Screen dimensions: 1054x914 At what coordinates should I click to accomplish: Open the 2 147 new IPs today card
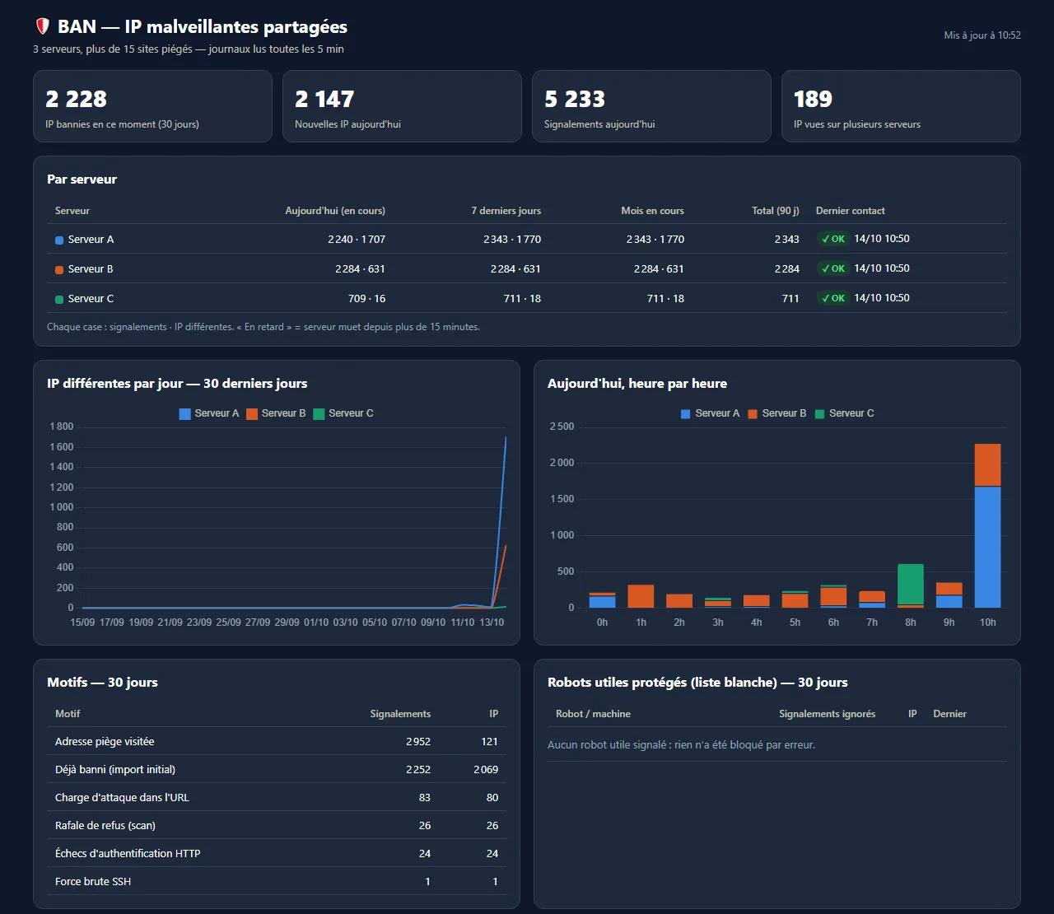[402, 106]
